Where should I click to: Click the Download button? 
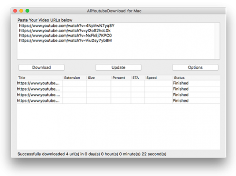click(41, 67)
